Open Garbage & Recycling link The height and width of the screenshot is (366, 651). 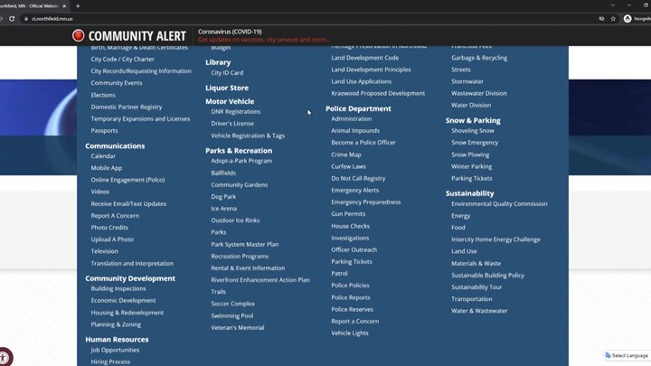coord(479,58)
